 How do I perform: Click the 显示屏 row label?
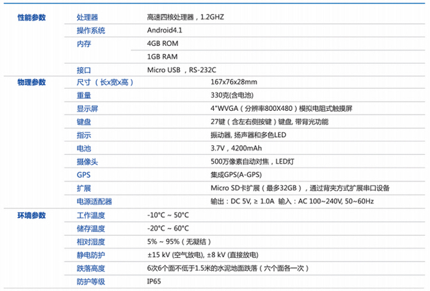pyautogui.click(x=87, y=109)
